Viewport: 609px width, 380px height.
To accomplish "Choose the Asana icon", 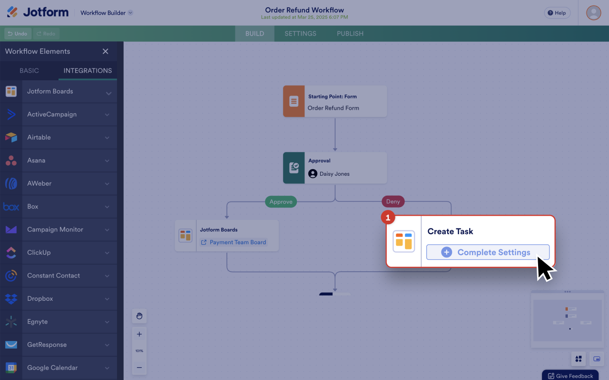I will [x=11, y=161].
